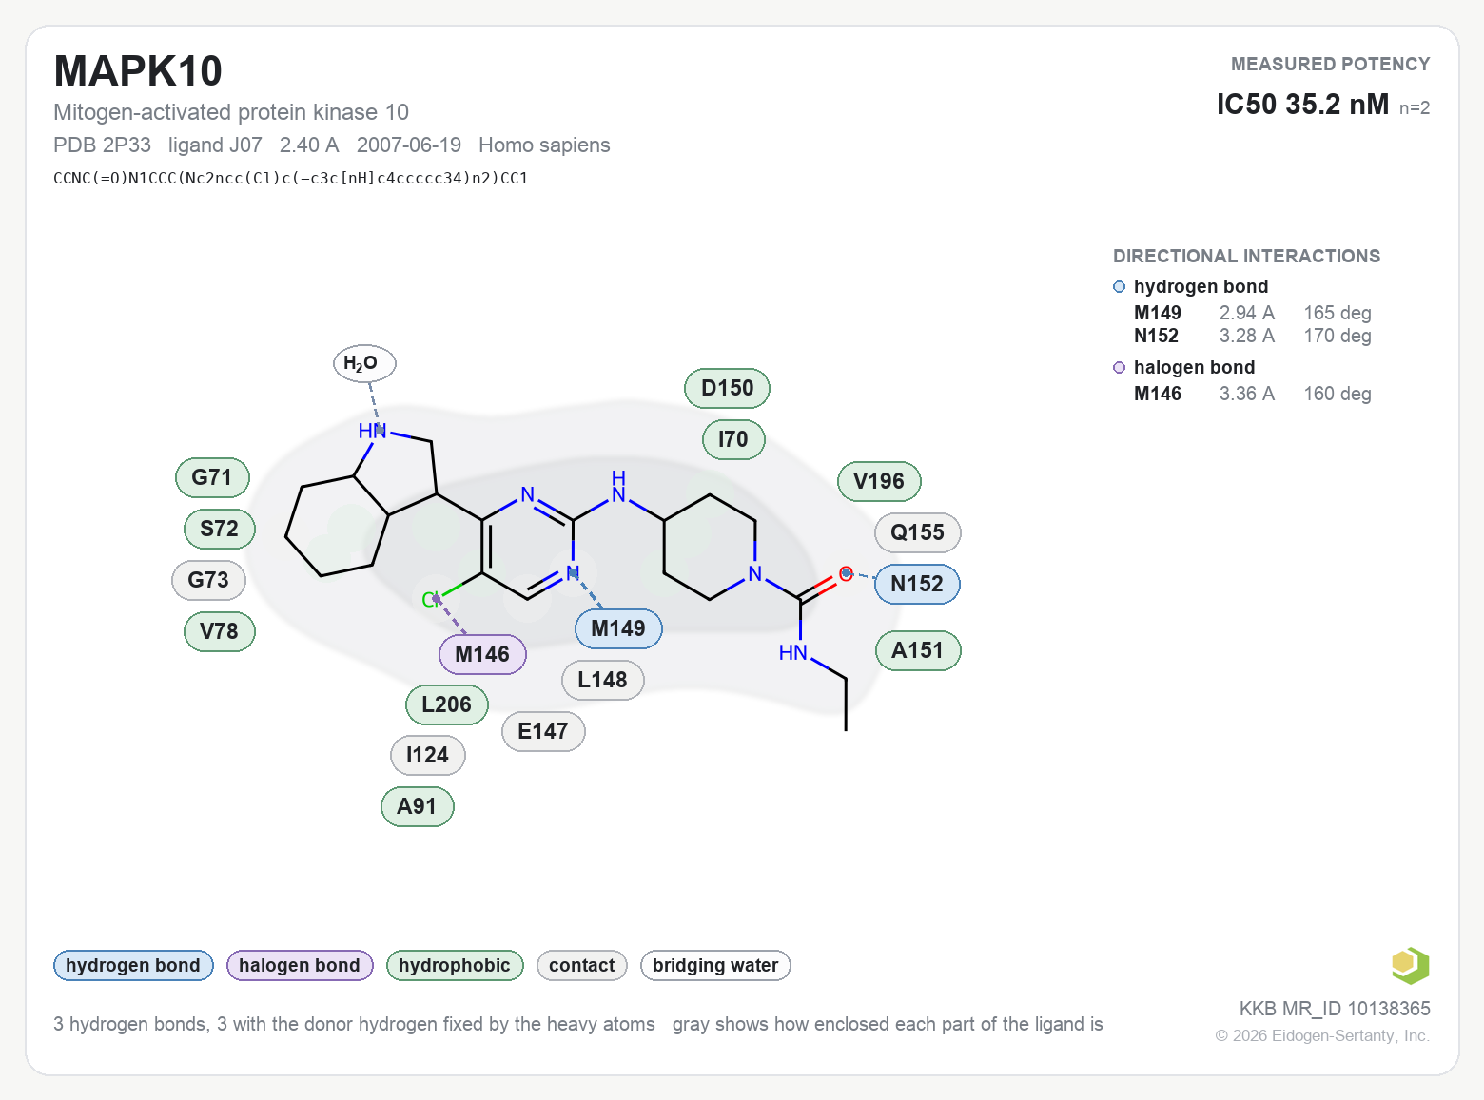Click the D150 residue label
Viewport: 1484px width, 1100px height.
pyautogui.click(x=727, y=388)
